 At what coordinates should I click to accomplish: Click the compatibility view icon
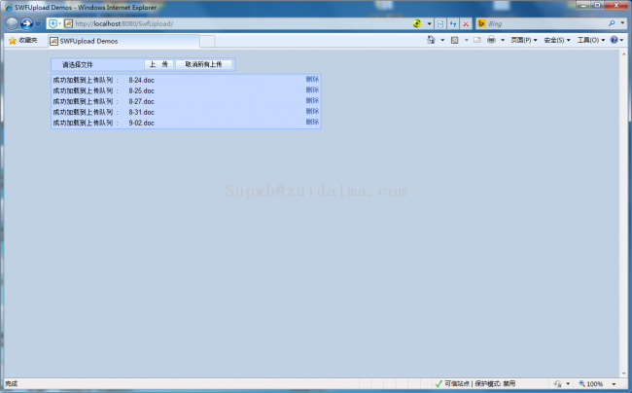click(440, 22)
